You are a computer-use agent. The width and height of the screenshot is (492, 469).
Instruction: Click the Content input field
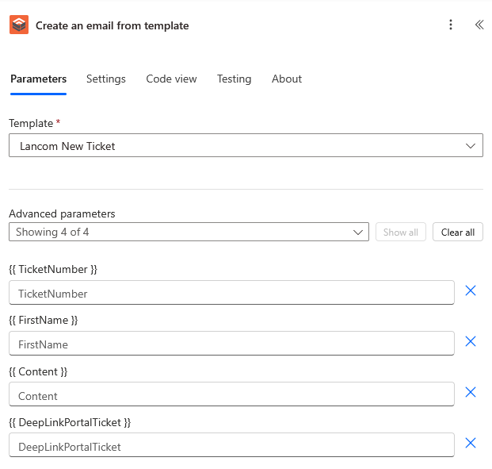click(231, 394)
